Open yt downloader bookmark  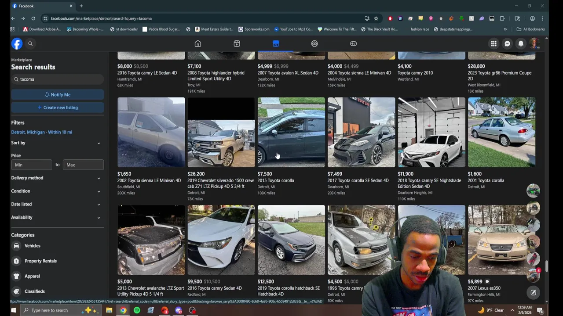point(124,29)
